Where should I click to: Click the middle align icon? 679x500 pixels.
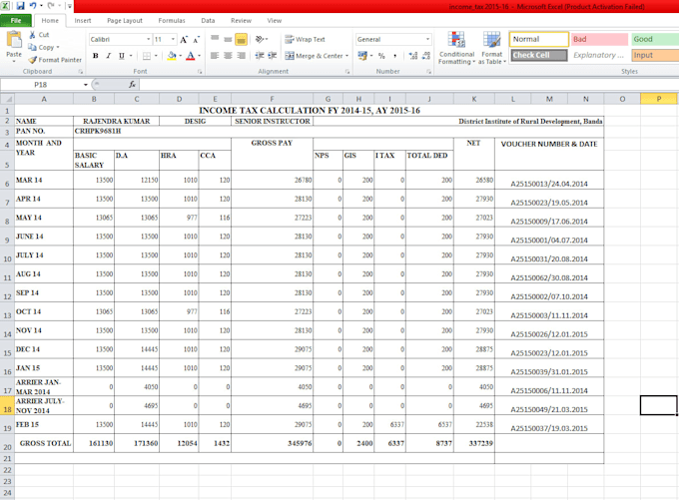[x=228, y=39]
